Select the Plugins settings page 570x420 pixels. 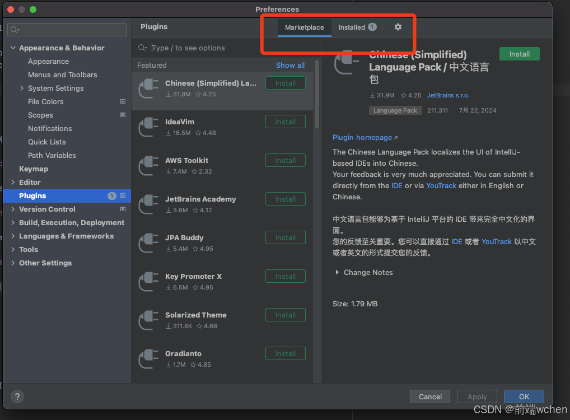pyautogui.click(x=67, y=195)
